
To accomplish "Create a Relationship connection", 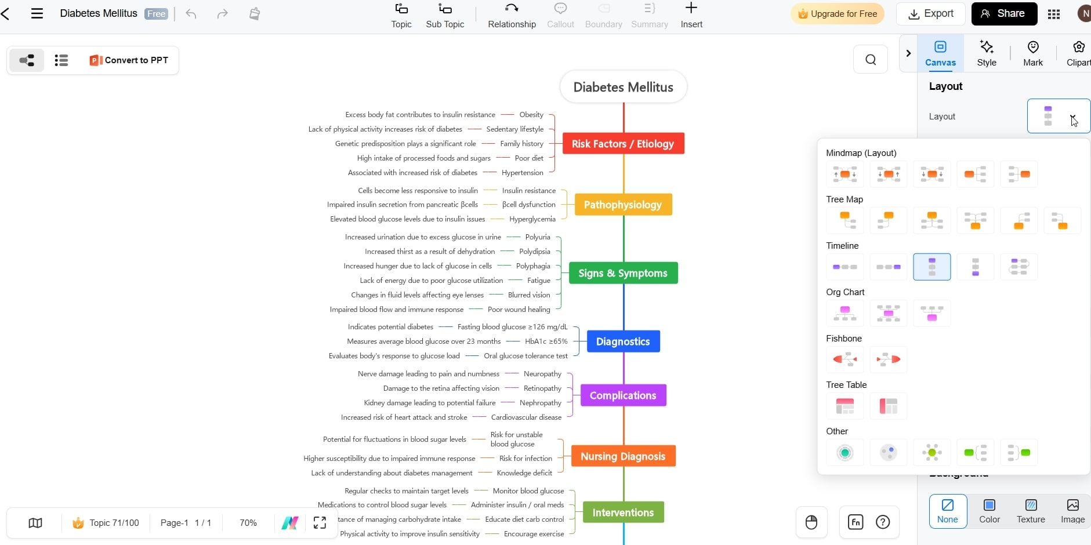I will [x=512, y=15].
